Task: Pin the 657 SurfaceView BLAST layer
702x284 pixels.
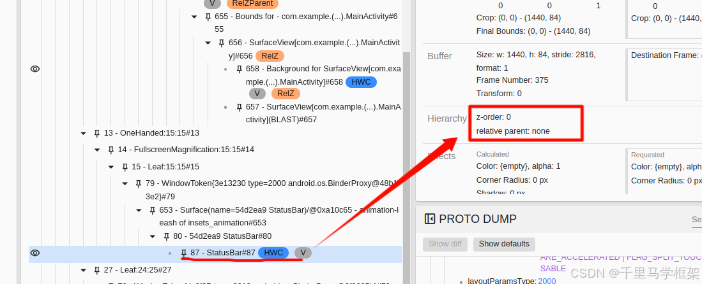Action: click(239, 107)
